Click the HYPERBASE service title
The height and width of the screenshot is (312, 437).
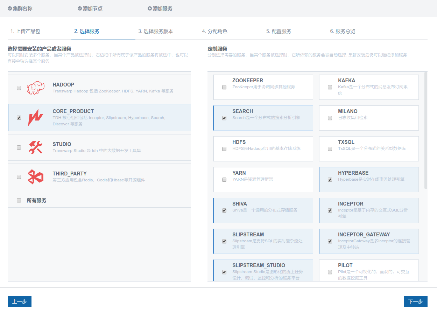353,173
